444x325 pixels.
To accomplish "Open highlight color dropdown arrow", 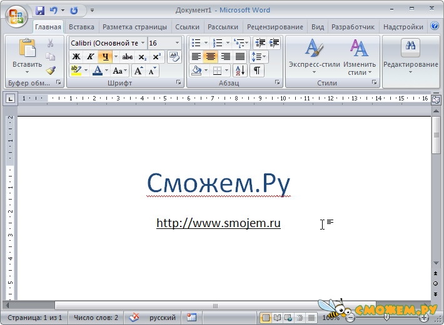I will pyautogui.click(x=86, y=70).
